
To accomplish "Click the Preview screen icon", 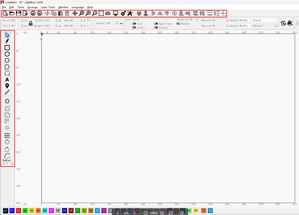I will point(115,13).
